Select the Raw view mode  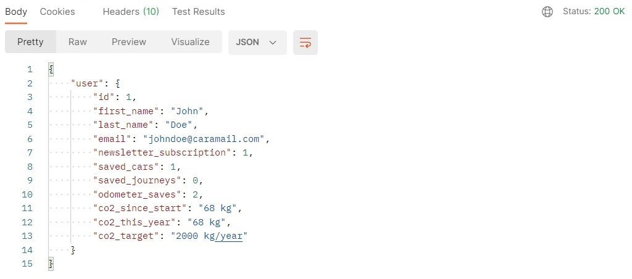[x=77, y=42]
